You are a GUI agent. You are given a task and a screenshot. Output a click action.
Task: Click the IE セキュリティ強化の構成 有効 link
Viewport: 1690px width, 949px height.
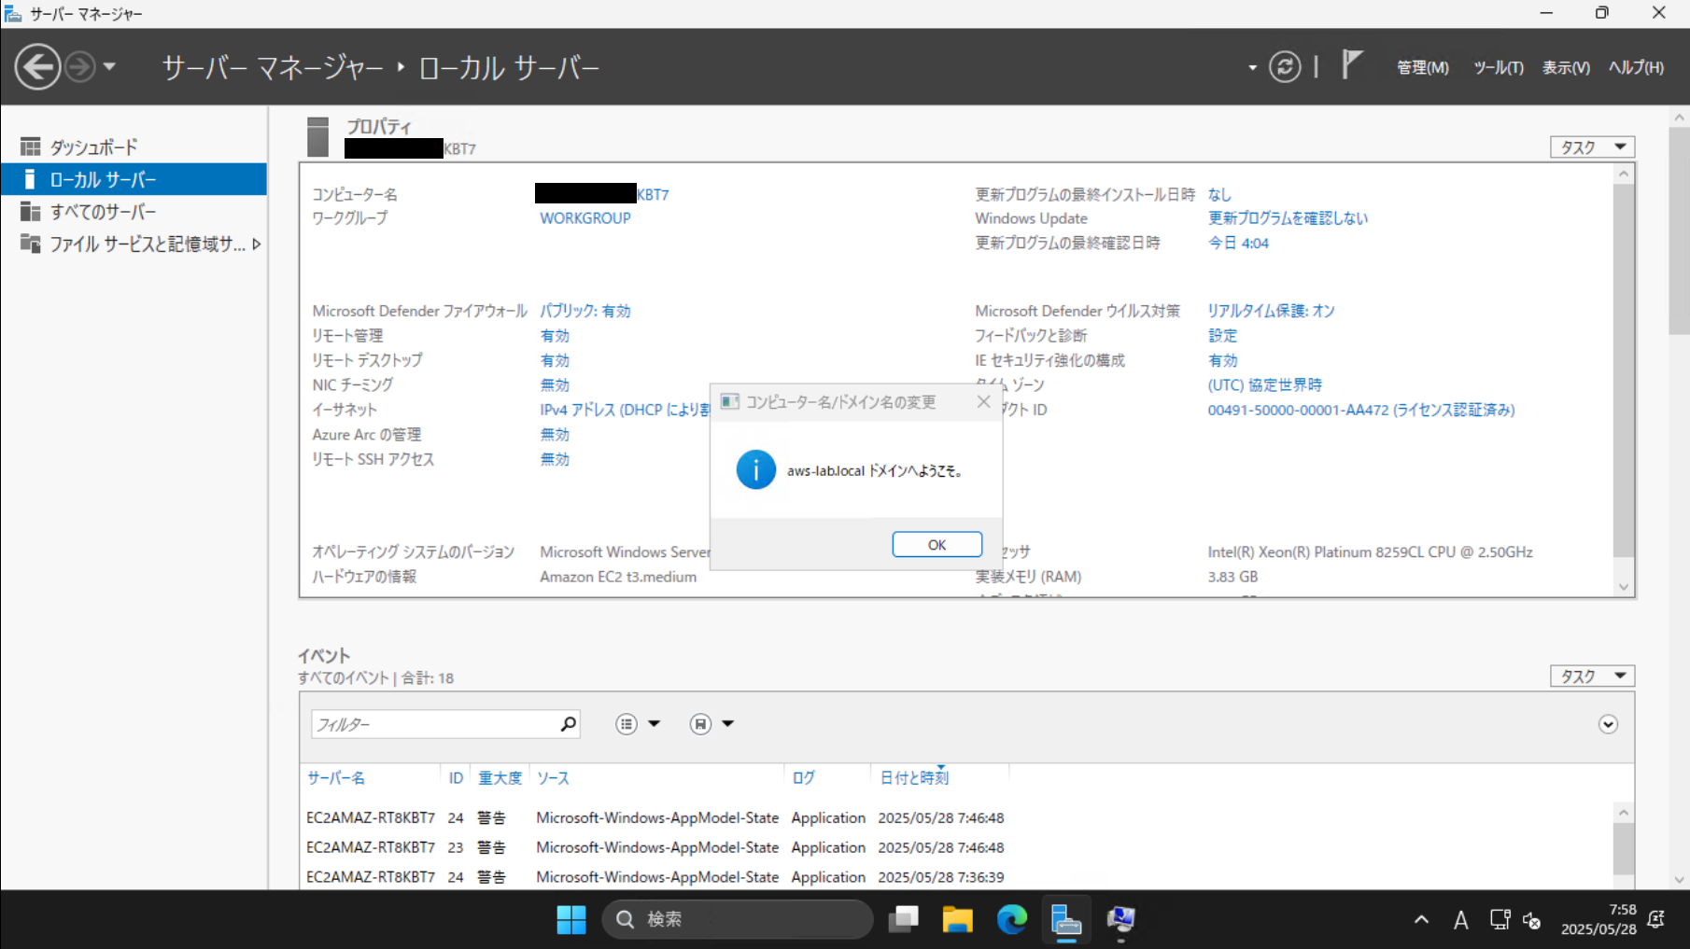click(1222, 360)
